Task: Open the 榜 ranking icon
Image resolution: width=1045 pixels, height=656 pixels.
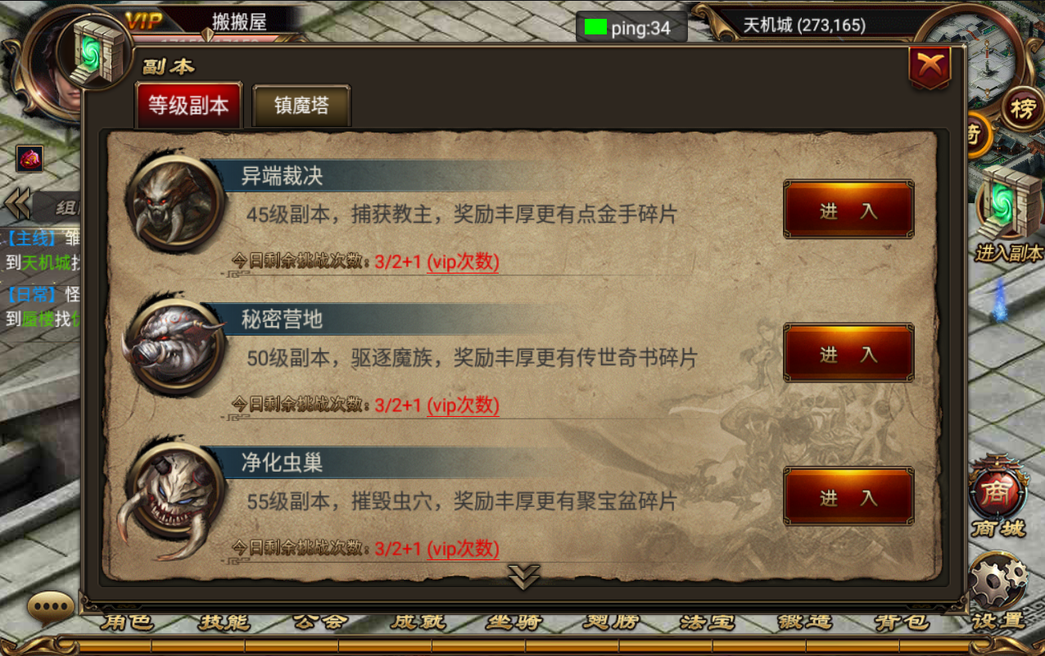Action: pos(1023,107)
